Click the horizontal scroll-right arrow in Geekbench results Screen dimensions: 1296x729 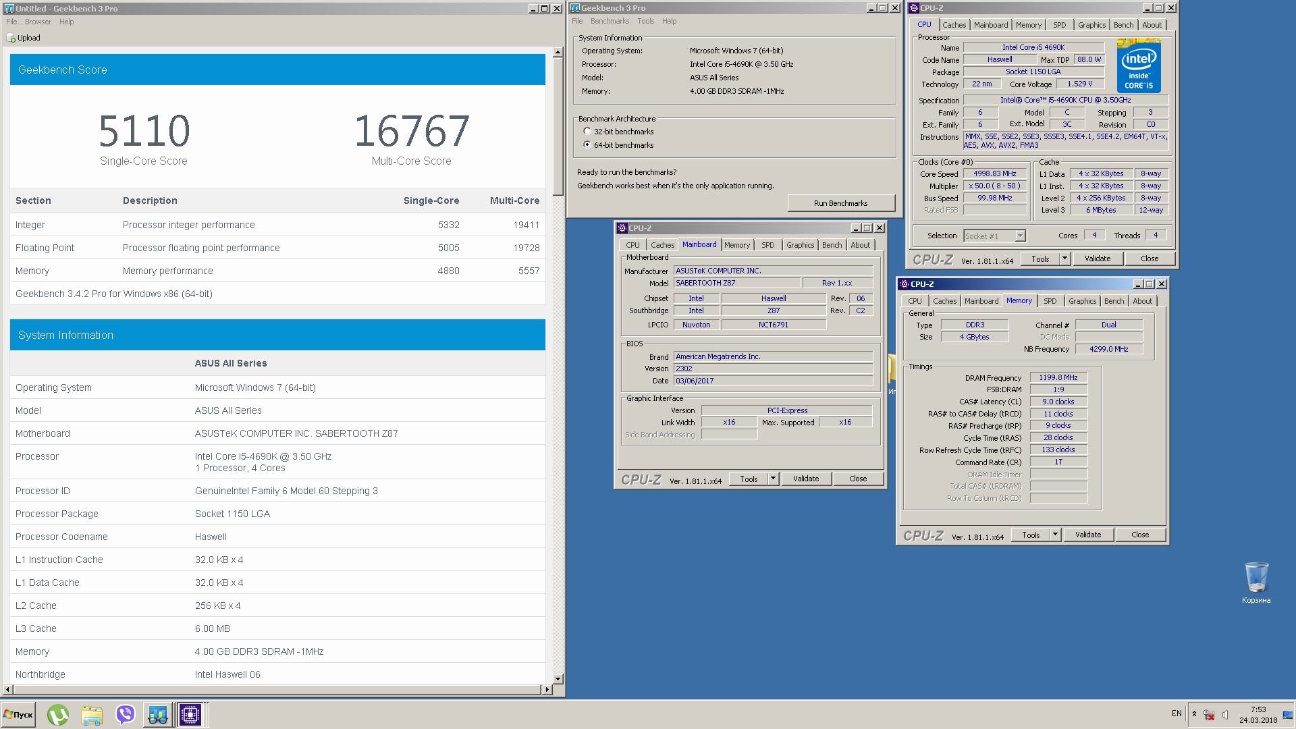coord(546,689)
